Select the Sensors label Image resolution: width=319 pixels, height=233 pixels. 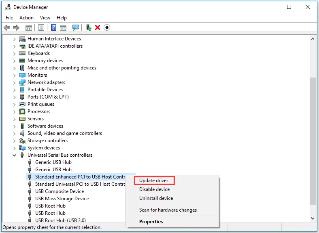[x=36, y=119]
